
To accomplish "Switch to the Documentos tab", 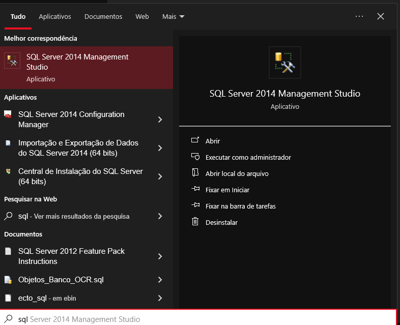I will tap(103, 17).
